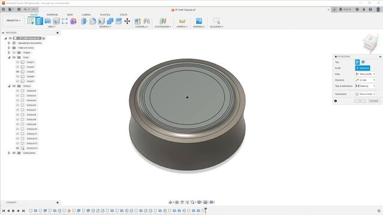The image size is (383, 215).
Task: Open the Inizio Piano profilo dropdown
Action: (x=366, y=74)
